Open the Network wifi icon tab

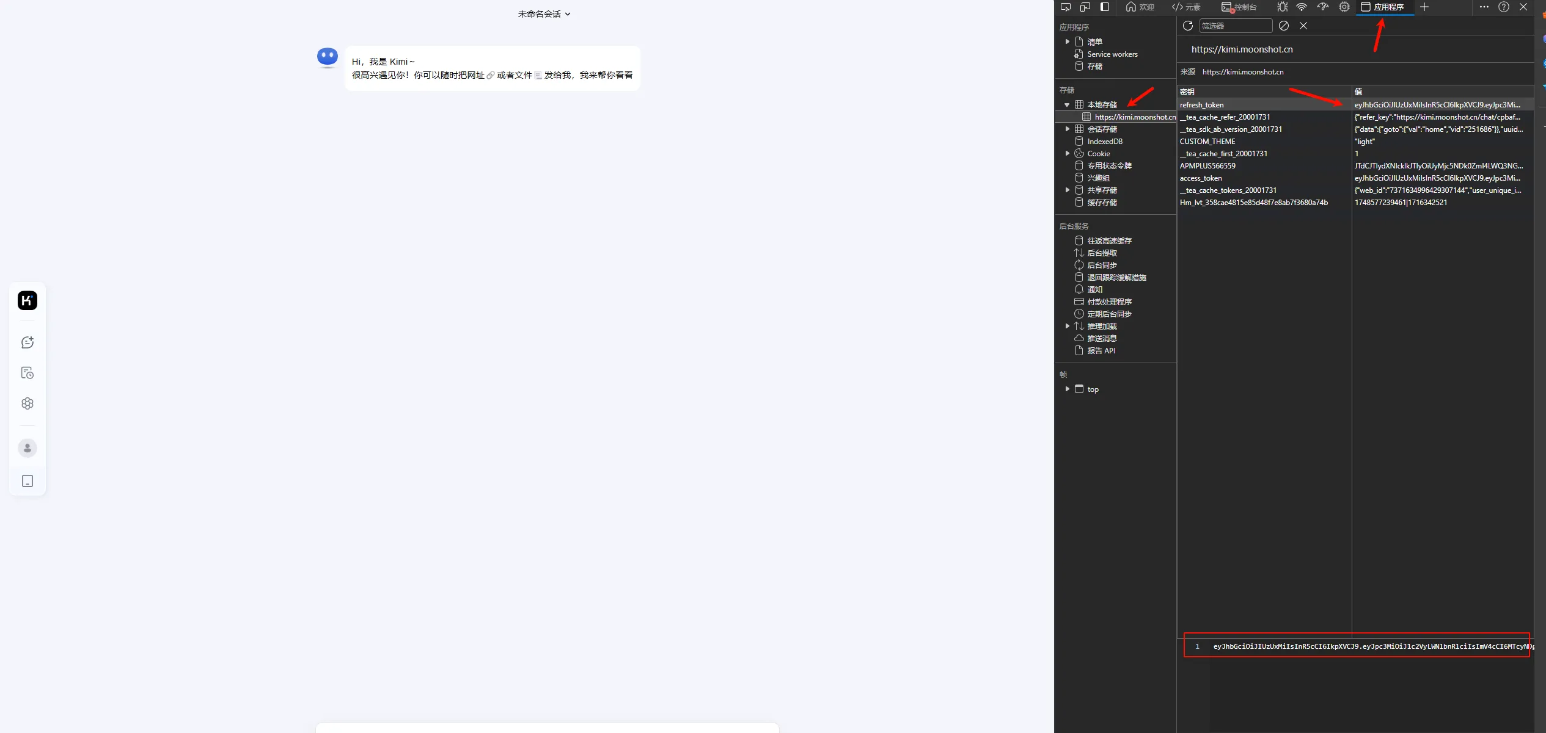coord(1302,7)
